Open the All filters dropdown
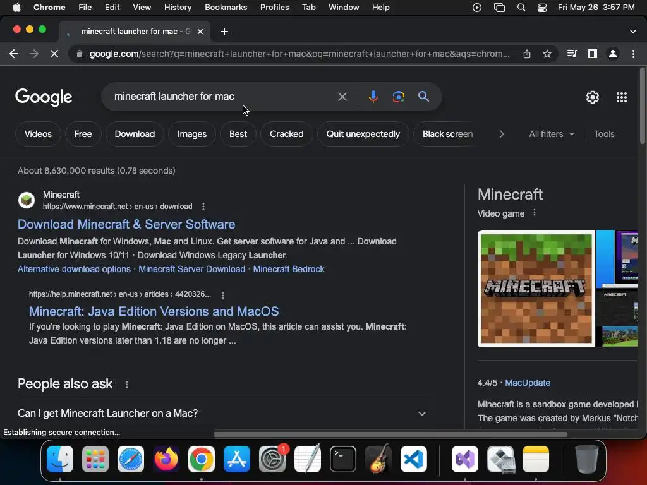This screenshot has height=485, width=647. point(551,134)
